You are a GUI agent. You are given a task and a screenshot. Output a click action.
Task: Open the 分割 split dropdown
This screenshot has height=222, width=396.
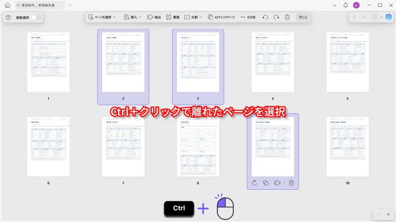[x=193, y=17]
